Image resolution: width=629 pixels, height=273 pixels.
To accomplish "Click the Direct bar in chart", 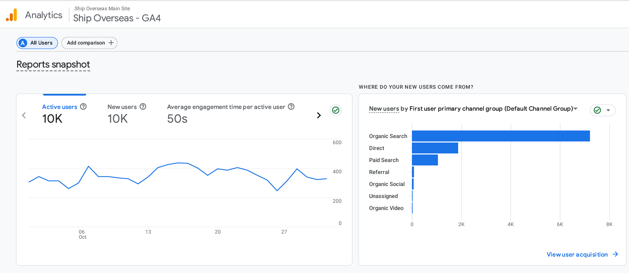I will pyautogui.click(x=435, y=148).
